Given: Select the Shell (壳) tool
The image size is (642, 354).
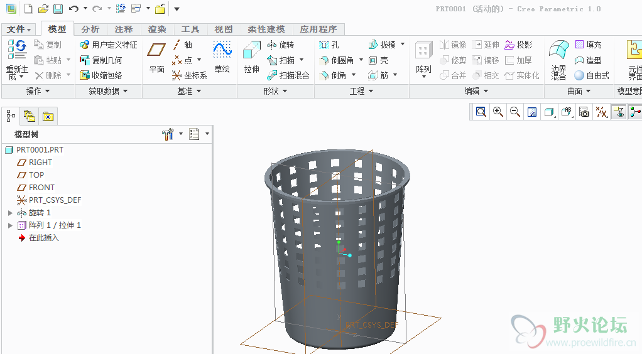Looking at the screenshot, I should pyautogui.click(x=378, y=60).
